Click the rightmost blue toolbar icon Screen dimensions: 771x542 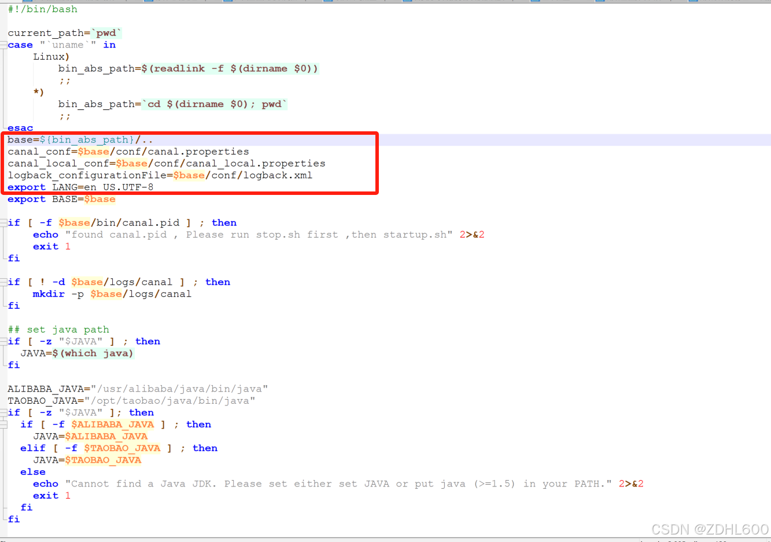pos(692,2)
